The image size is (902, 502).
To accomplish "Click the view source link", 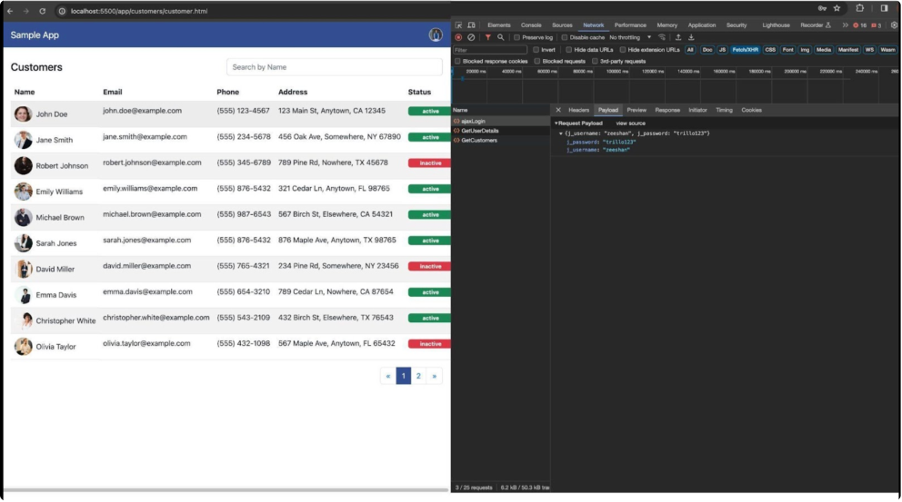I will coord(630,123).
